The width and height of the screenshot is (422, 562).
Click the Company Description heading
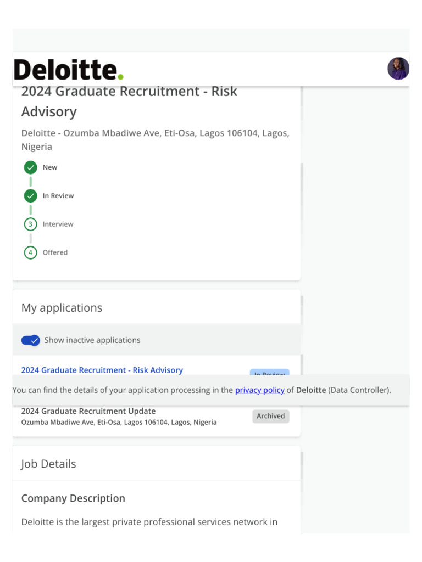73,498
